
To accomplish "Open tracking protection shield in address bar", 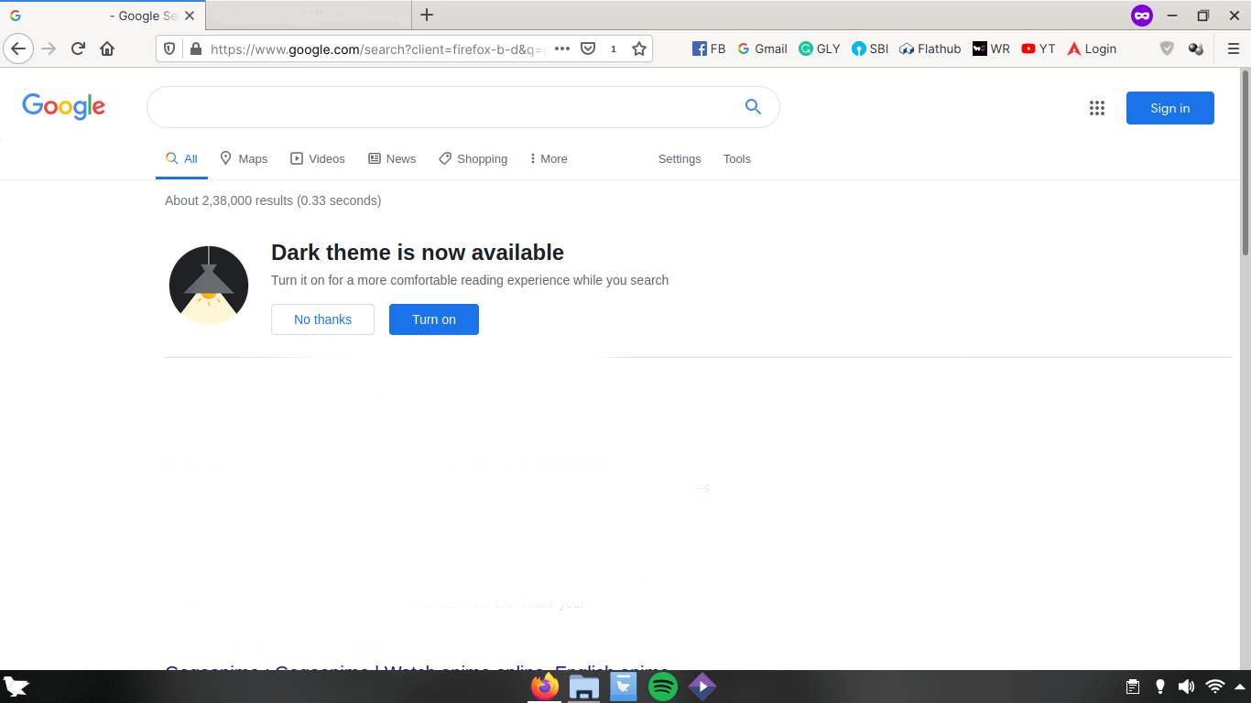I will point(169,49).
